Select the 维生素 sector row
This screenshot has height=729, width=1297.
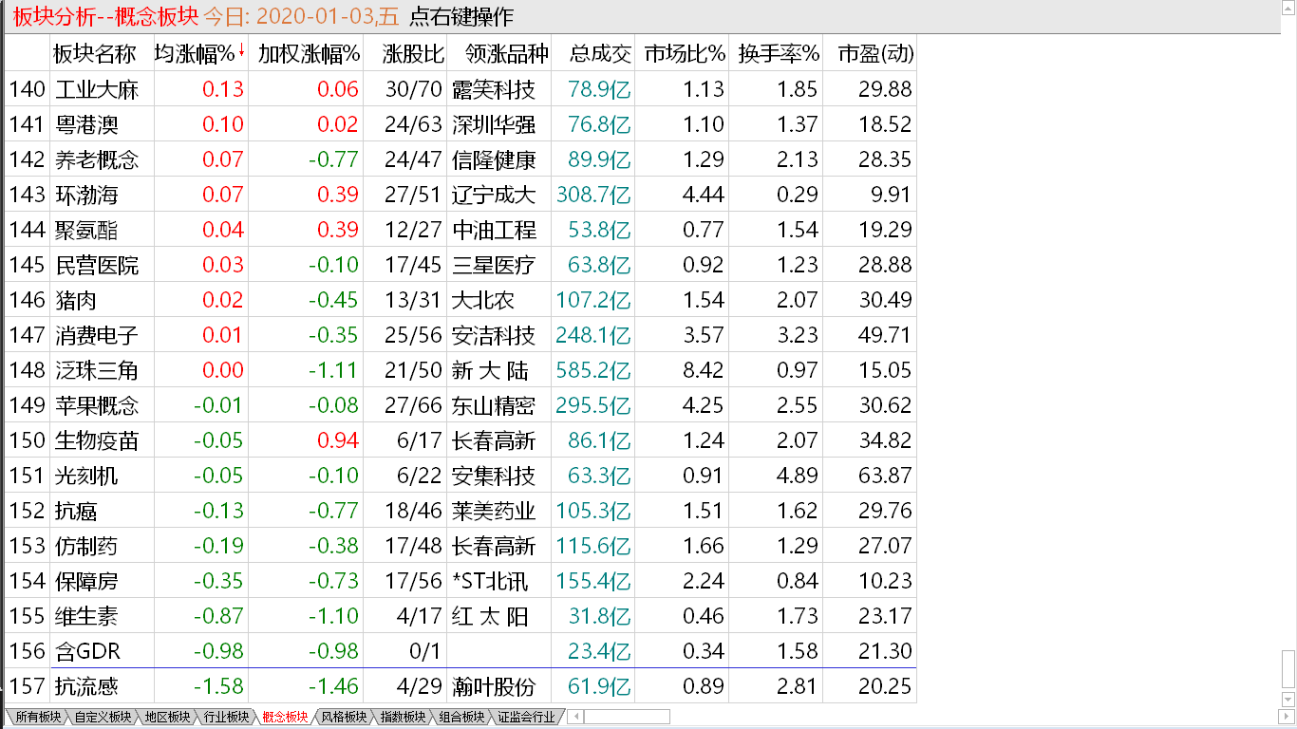click(461, 616)
